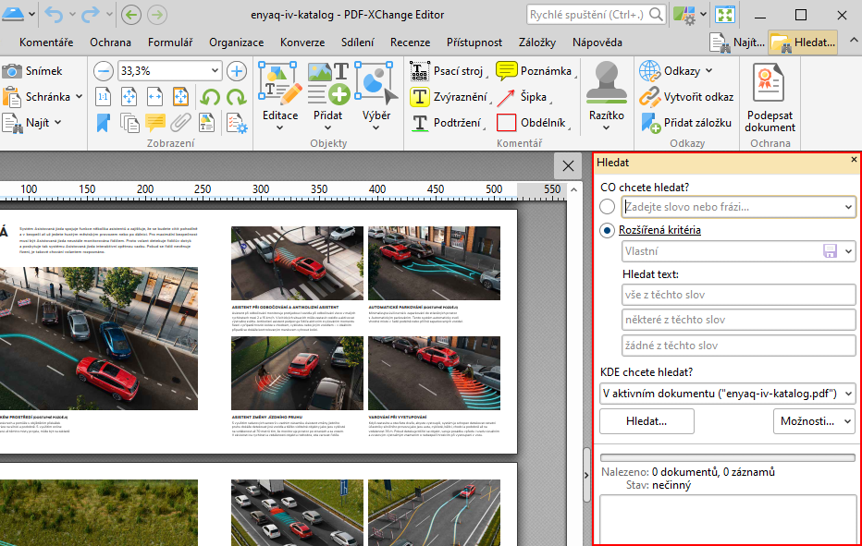Collapse the ribbon with chevron
The height and width of the screenshot is (546, 862).
tap(854, 40)
